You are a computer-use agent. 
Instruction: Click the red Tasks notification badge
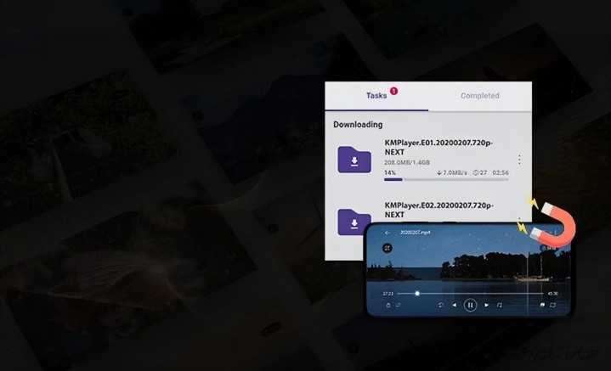click(x=394, y=91)
